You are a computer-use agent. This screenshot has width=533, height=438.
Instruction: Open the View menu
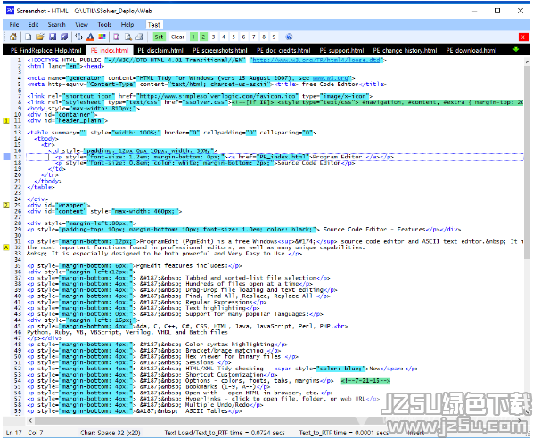(x=82, y=24)
